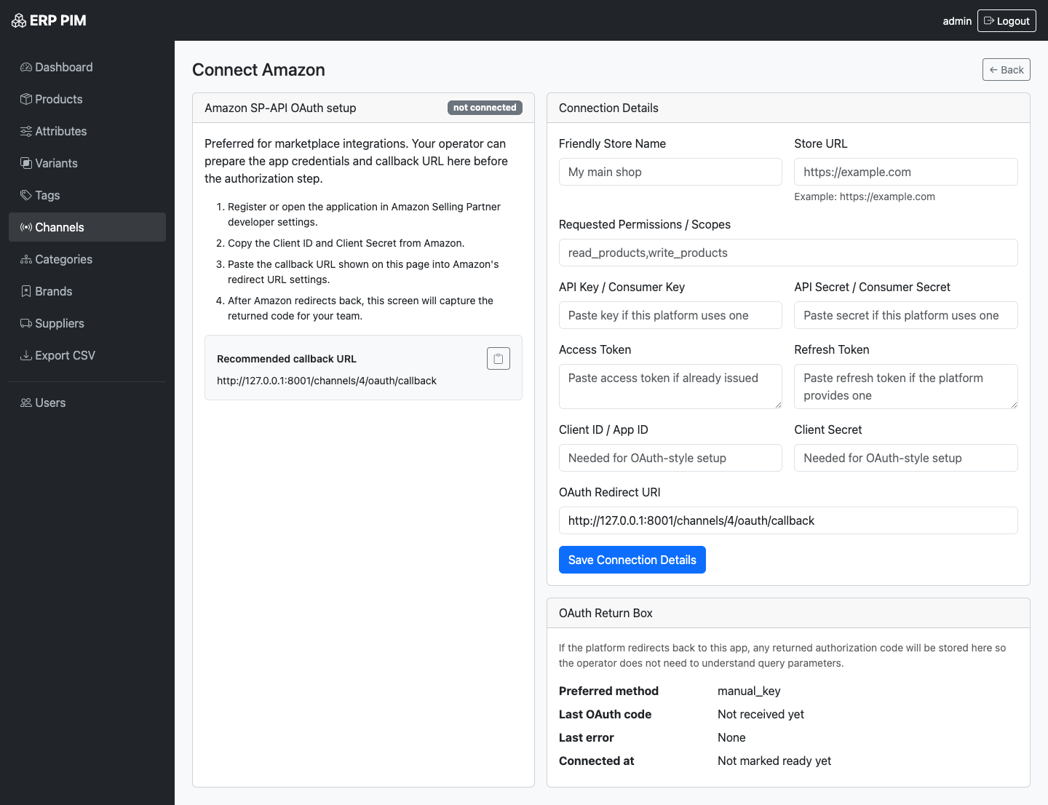
Task: Click the copy callback URL clipboard icon
Action: [498, 359]
